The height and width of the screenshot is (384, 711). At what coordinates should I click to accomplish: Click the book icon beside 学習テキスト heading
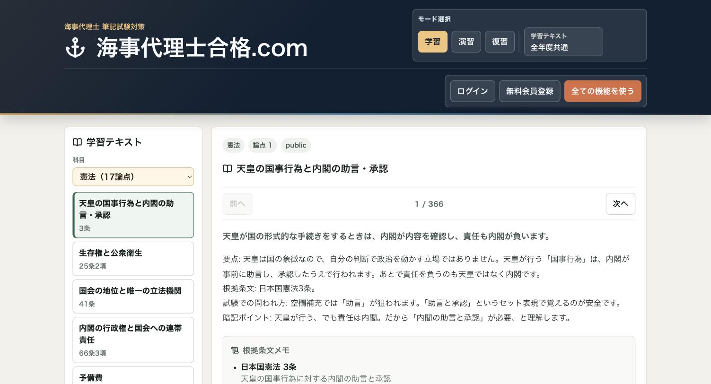[78, 142]
